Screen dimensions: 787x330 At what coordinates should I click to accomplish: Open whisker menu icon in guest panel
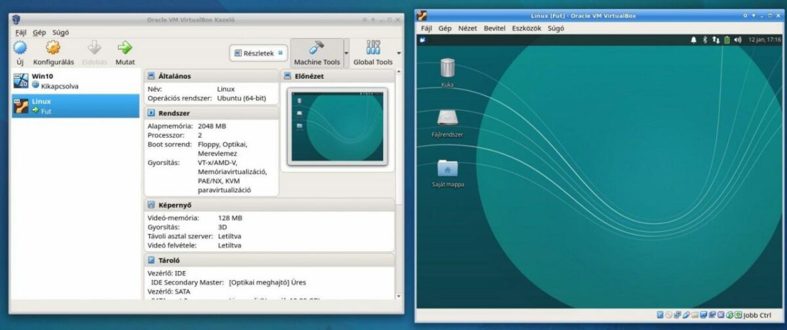tap(422, 39)
